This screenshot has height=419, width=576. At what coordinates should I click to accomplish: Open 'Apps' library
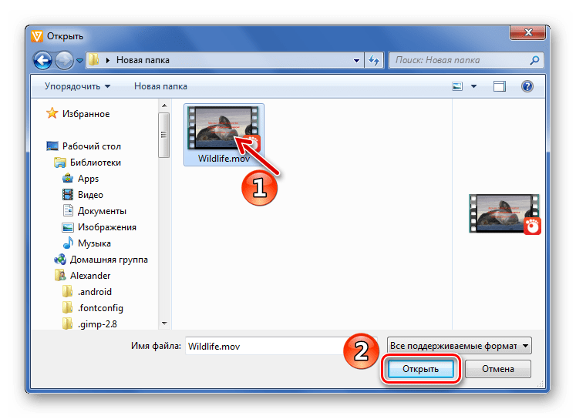click(88, 179)
